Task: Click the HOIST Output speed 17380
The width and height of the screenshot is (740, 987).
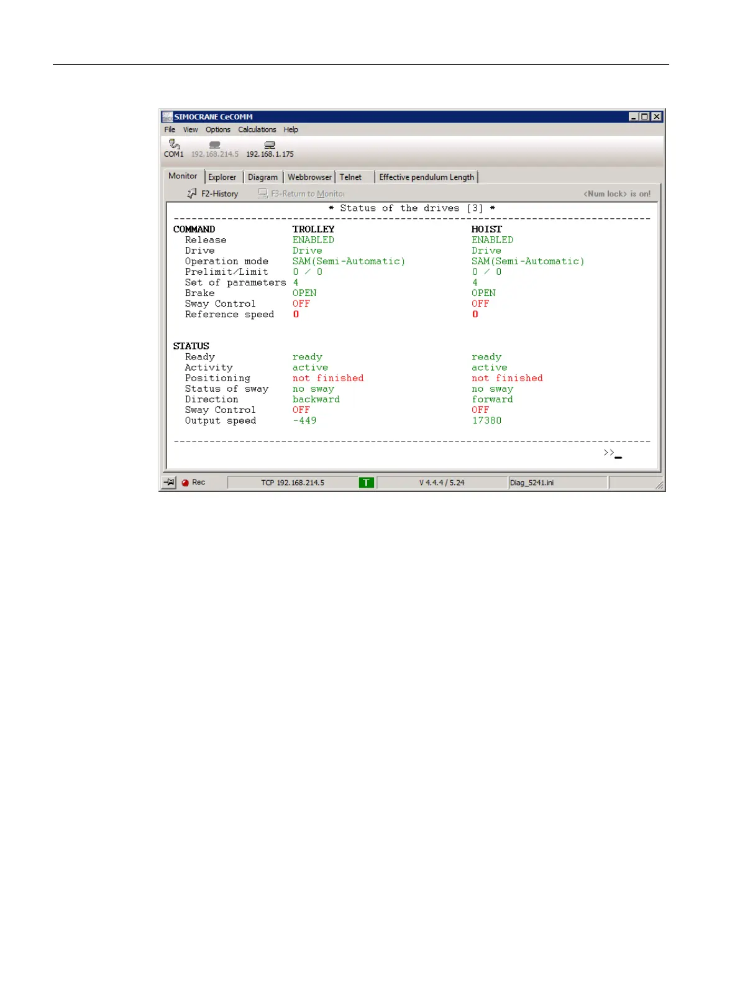Action: coord(486,420)
